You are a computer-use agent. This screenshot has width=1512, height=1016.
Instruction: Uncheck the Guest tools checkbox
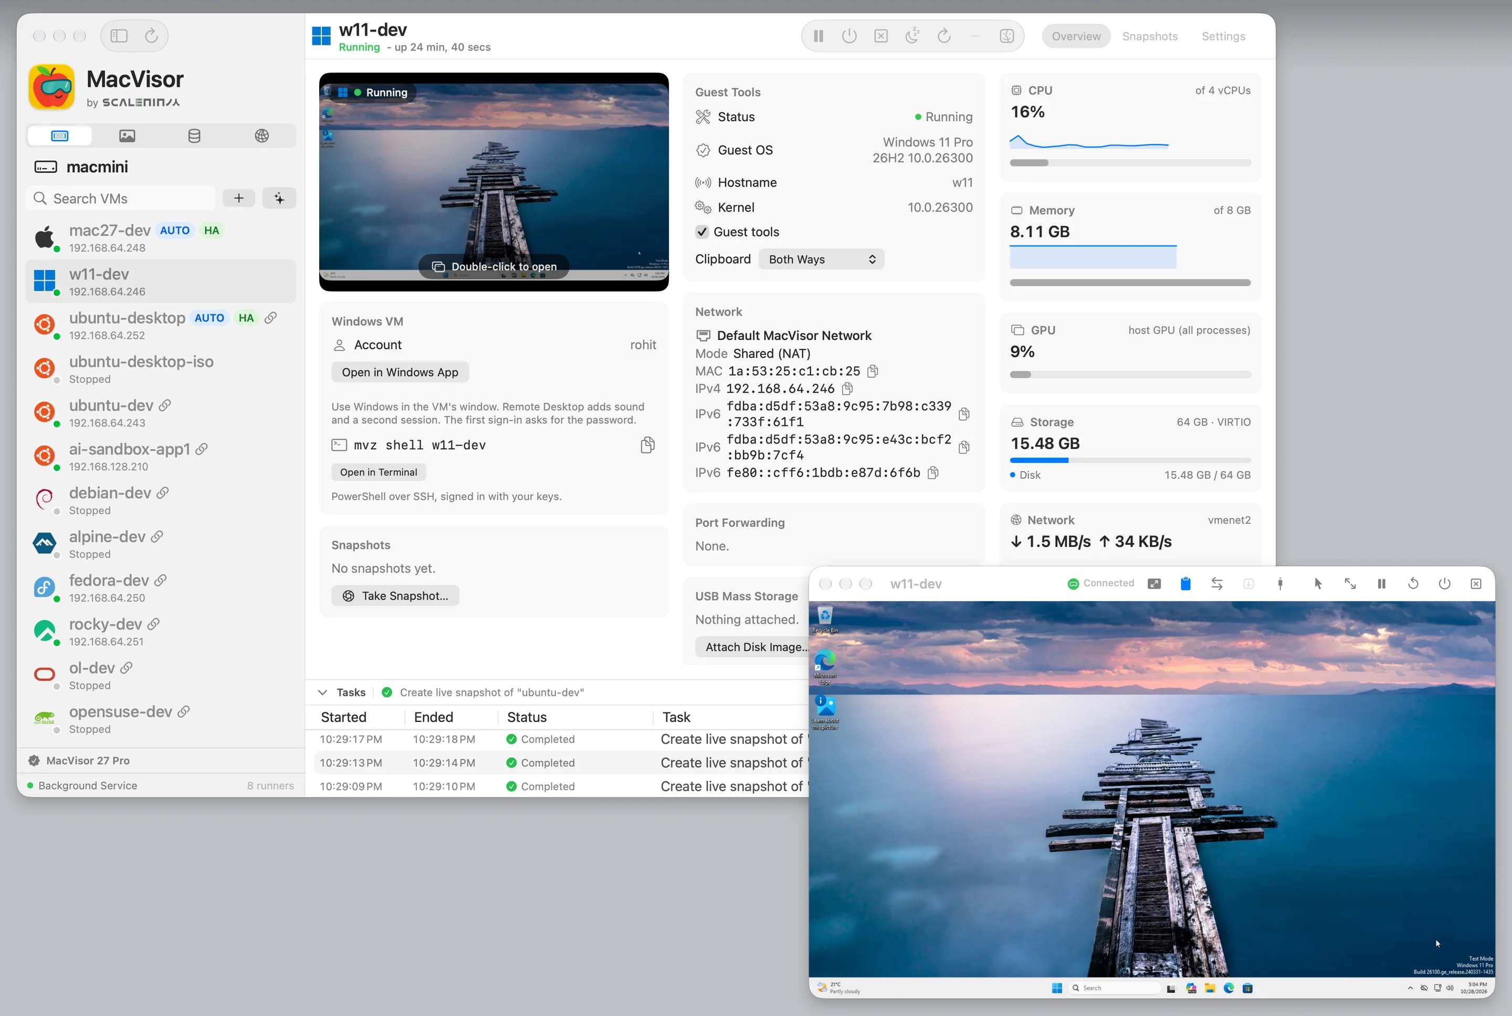(x=702, y=232)
